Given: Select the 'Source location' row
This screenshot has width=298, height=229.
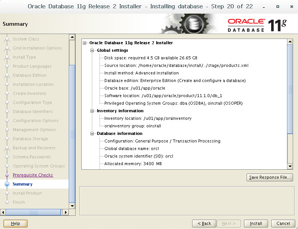Looking at the screenshot, I should [176, 65].
